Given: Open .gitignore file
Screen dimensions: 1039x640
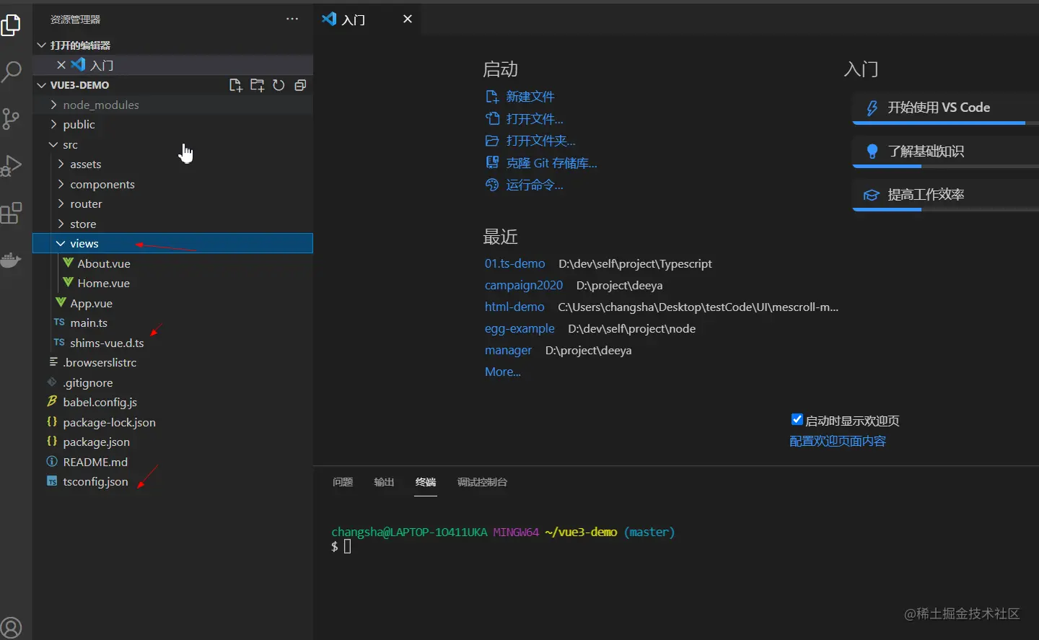Looking at the screenshot, I should click(173, 382).
